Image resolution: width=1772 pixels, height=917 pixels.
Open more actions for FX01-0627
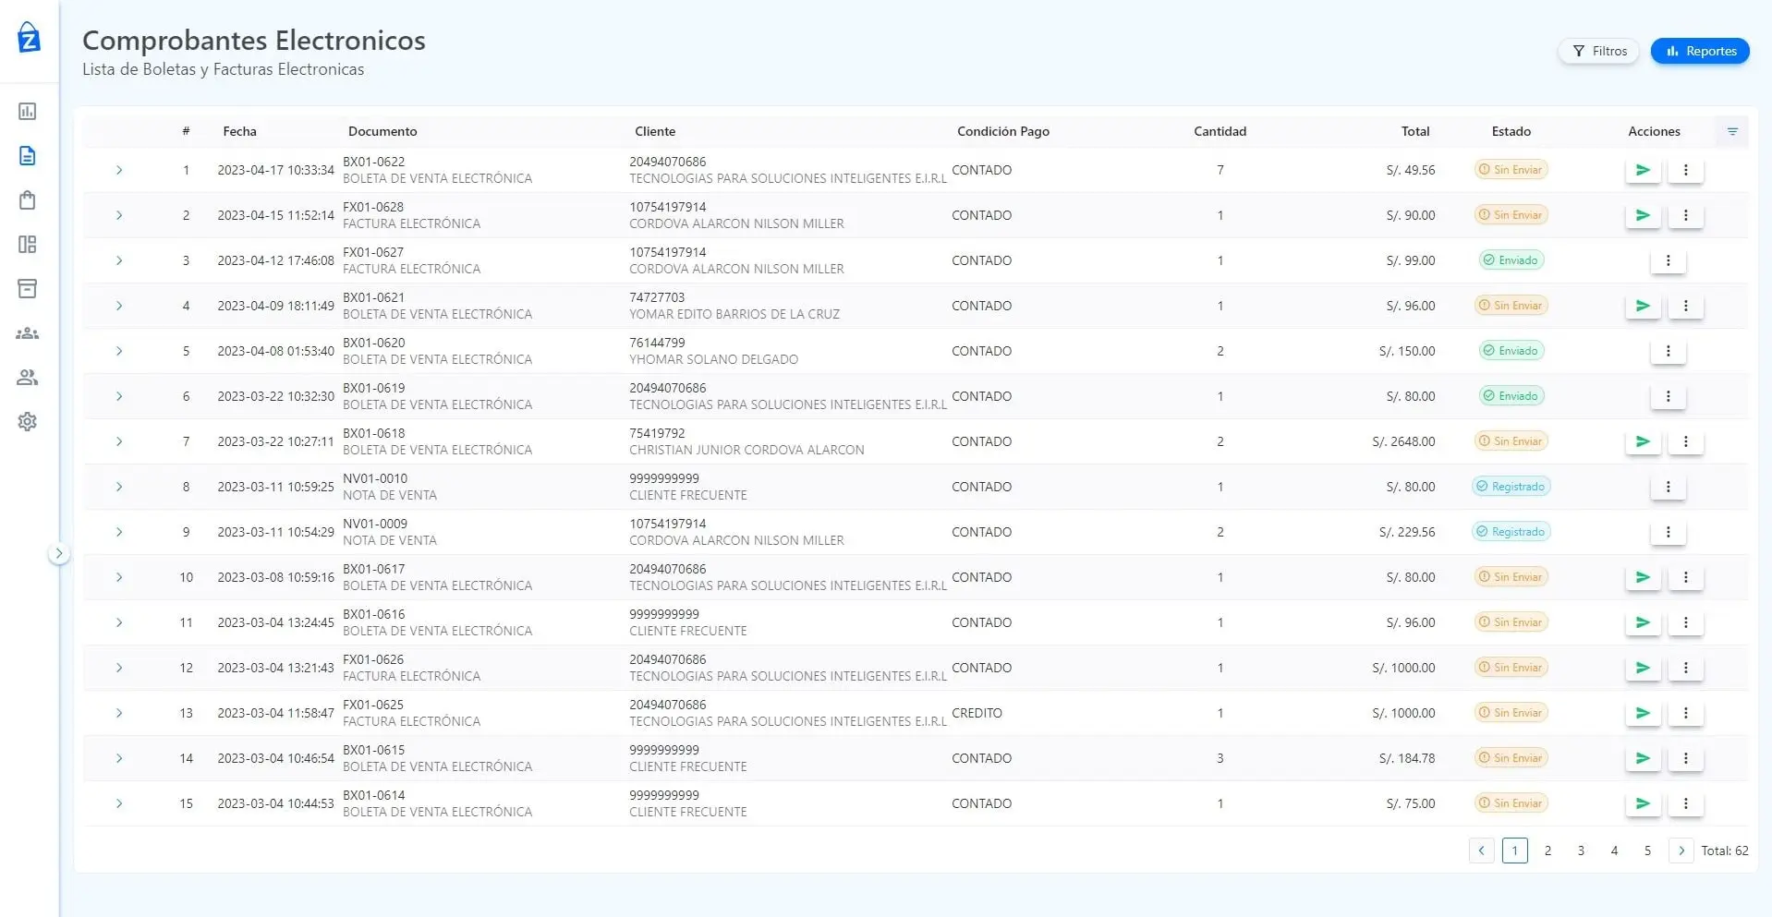(1668, 260)
